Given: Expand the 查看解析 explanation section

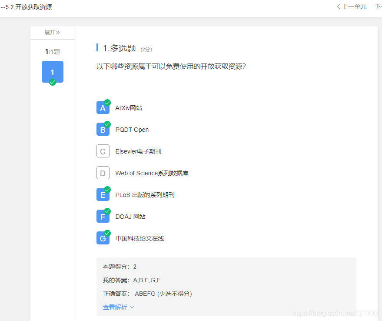Looking at the screenshot, I should click(x=118, y=307).
